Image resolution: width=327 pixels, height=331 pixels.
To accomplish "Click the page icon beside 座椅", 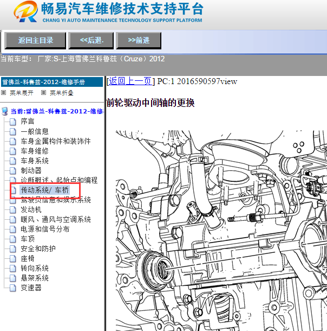I will (13, 259).
